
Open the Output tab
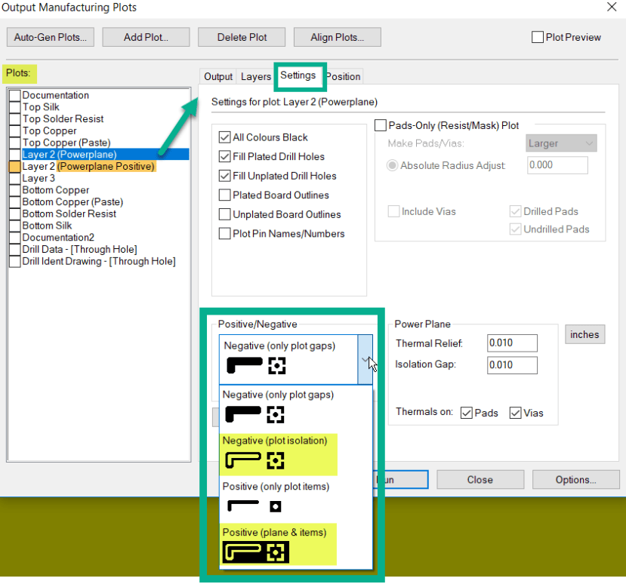pyautogui.click(x=218, y=76)
